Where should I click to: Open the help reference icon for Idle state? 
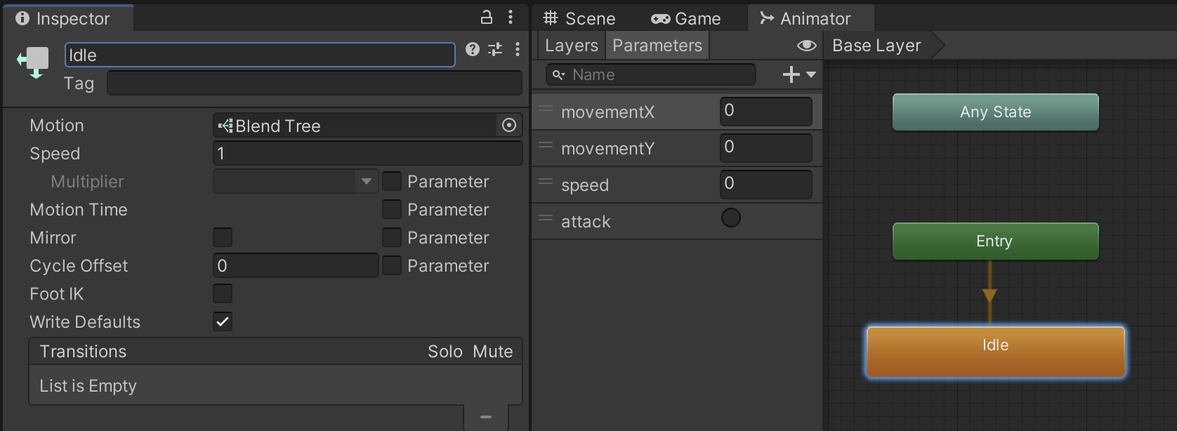click(x=473, y=49)
